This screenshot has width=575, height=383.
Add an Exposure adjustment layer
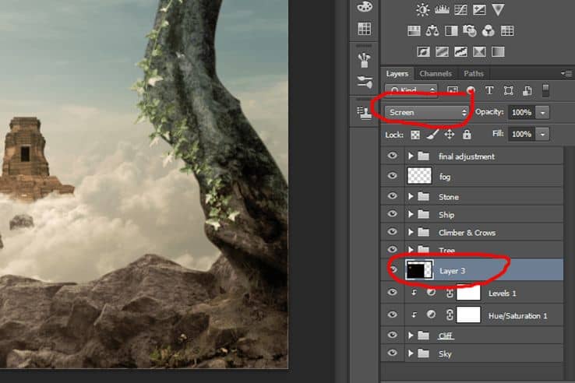[479, 9]
